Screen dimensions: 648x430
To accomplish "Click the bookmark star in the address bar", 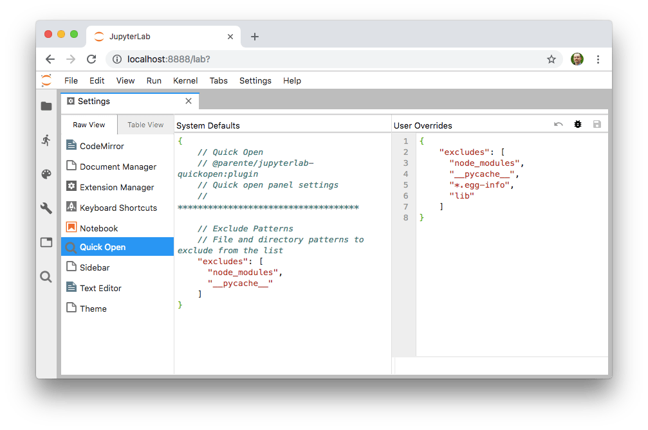I will pyautogui.click(x=551, y=58).
